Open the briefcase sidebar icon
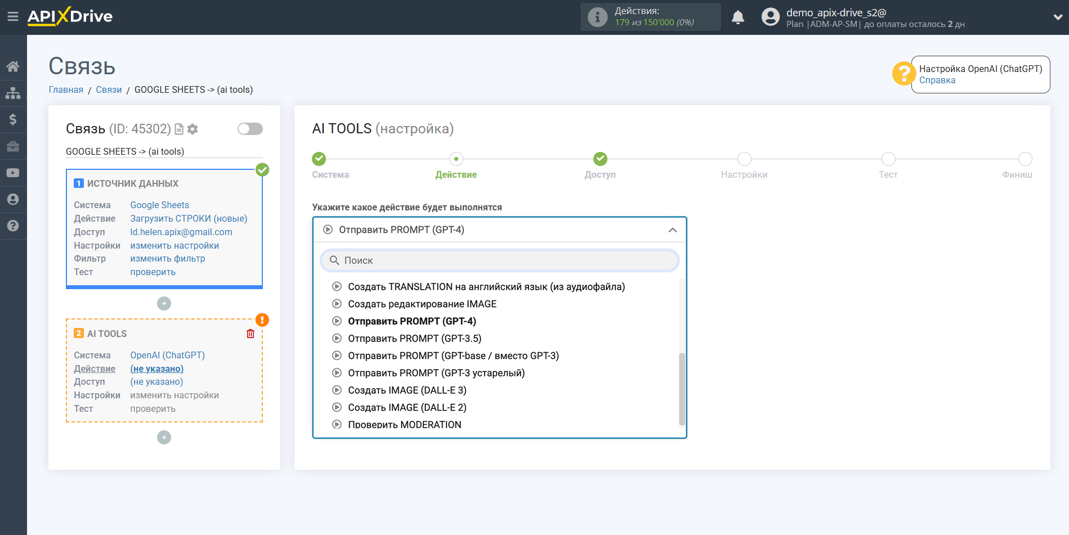1069x535 pixels. click(x=13, y=146)
